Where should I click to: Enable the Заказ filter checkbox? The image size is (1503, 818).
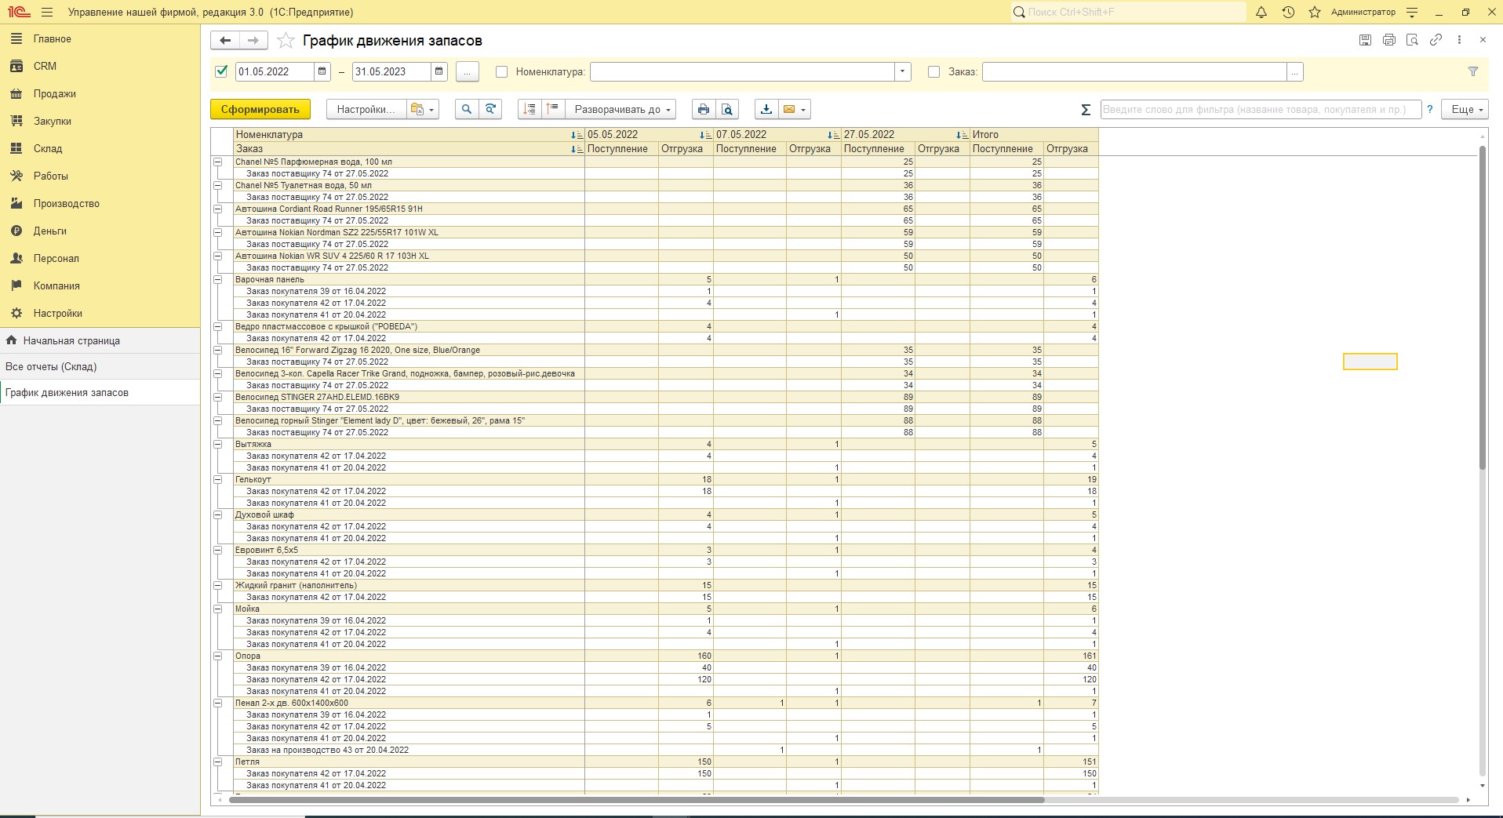pyautogui.click(x=933, y=71)
